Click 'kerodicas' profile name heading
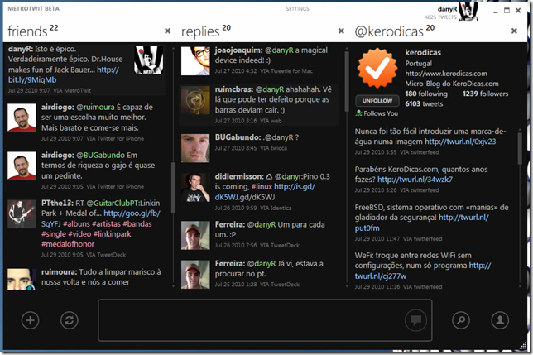The height and width of the screenshot is (355, 533). [423, 53]
